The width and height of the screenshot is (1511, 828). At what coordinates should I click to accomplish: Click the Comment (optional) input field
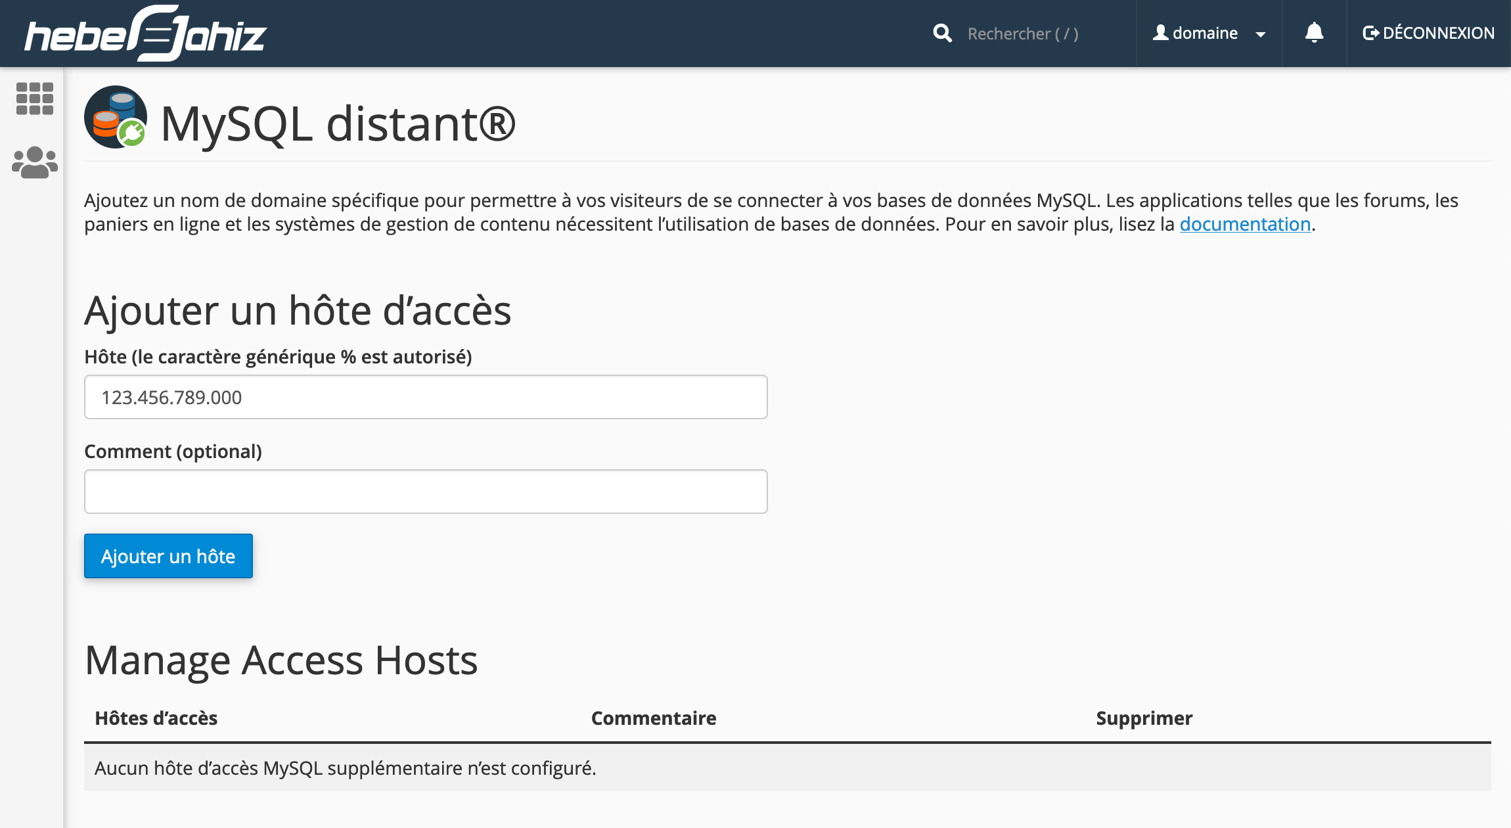pos(426,492)
